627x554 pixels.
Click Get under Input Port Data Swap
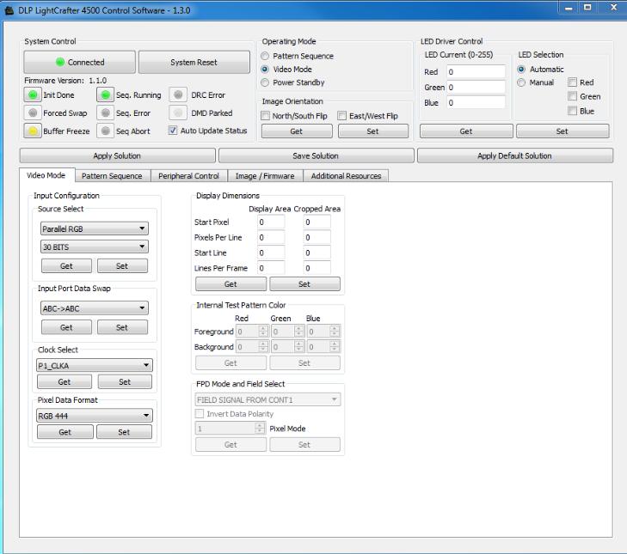[x=66, y=327]
